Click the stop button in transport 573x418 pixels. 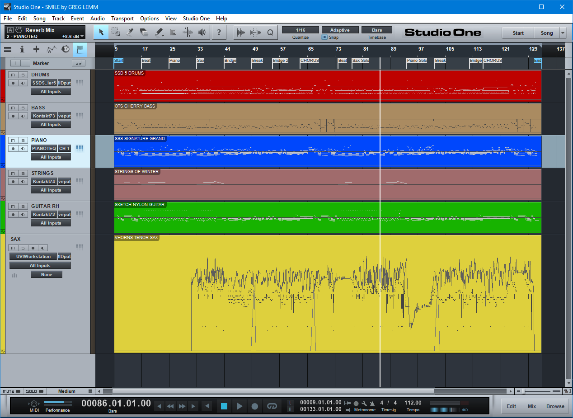click(224, 406)
